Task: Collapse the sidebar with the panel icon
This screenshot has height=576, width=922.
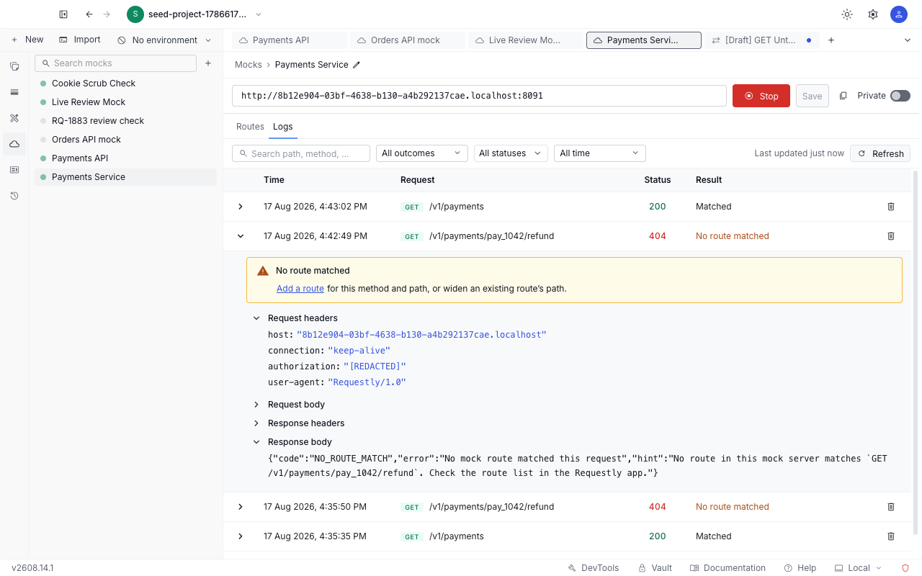Action: pos(63,14)
